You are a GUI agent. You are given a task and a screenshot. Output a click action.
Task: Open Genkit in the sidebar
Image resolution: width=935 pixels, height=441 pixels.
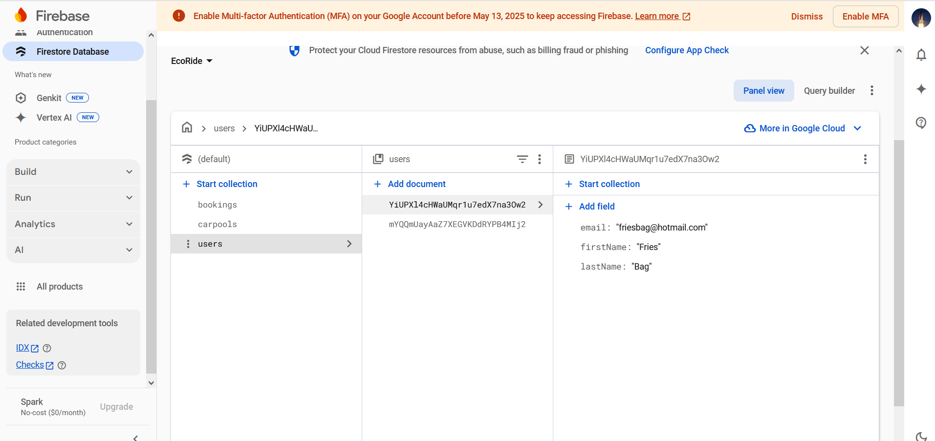[49, 98]
